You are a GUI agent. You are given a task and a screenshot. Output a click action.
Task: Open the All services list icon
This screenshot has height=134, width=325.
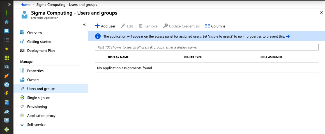click(x=7, y=40)
